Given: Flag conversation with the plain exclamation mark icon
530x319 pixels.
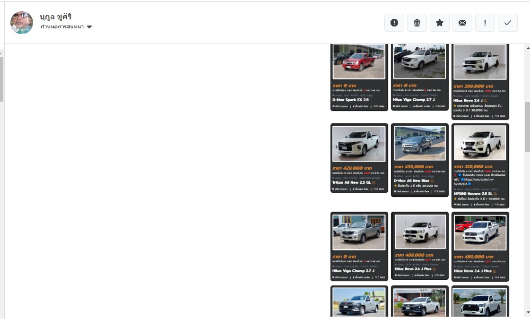Looking at the screenshot, I should click(x=485, y=23).
